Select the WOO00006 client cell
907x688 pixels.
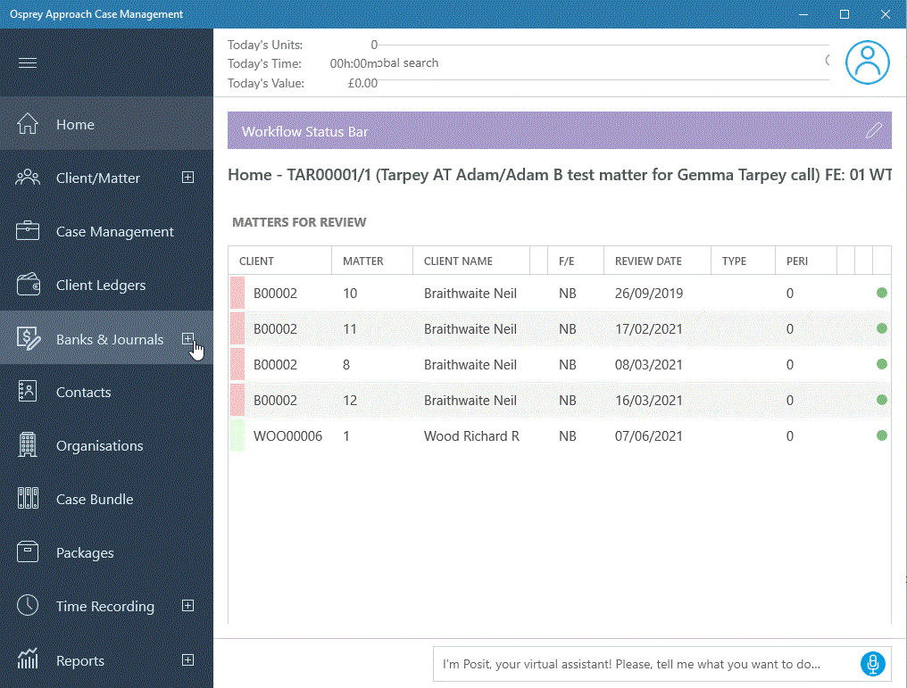tap(287, 436)
